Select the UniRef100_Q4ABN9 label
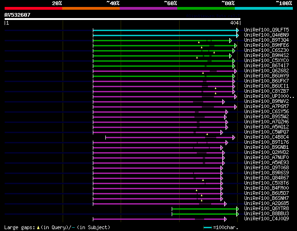This screenshot has width=297, height=231. point(266,35)
